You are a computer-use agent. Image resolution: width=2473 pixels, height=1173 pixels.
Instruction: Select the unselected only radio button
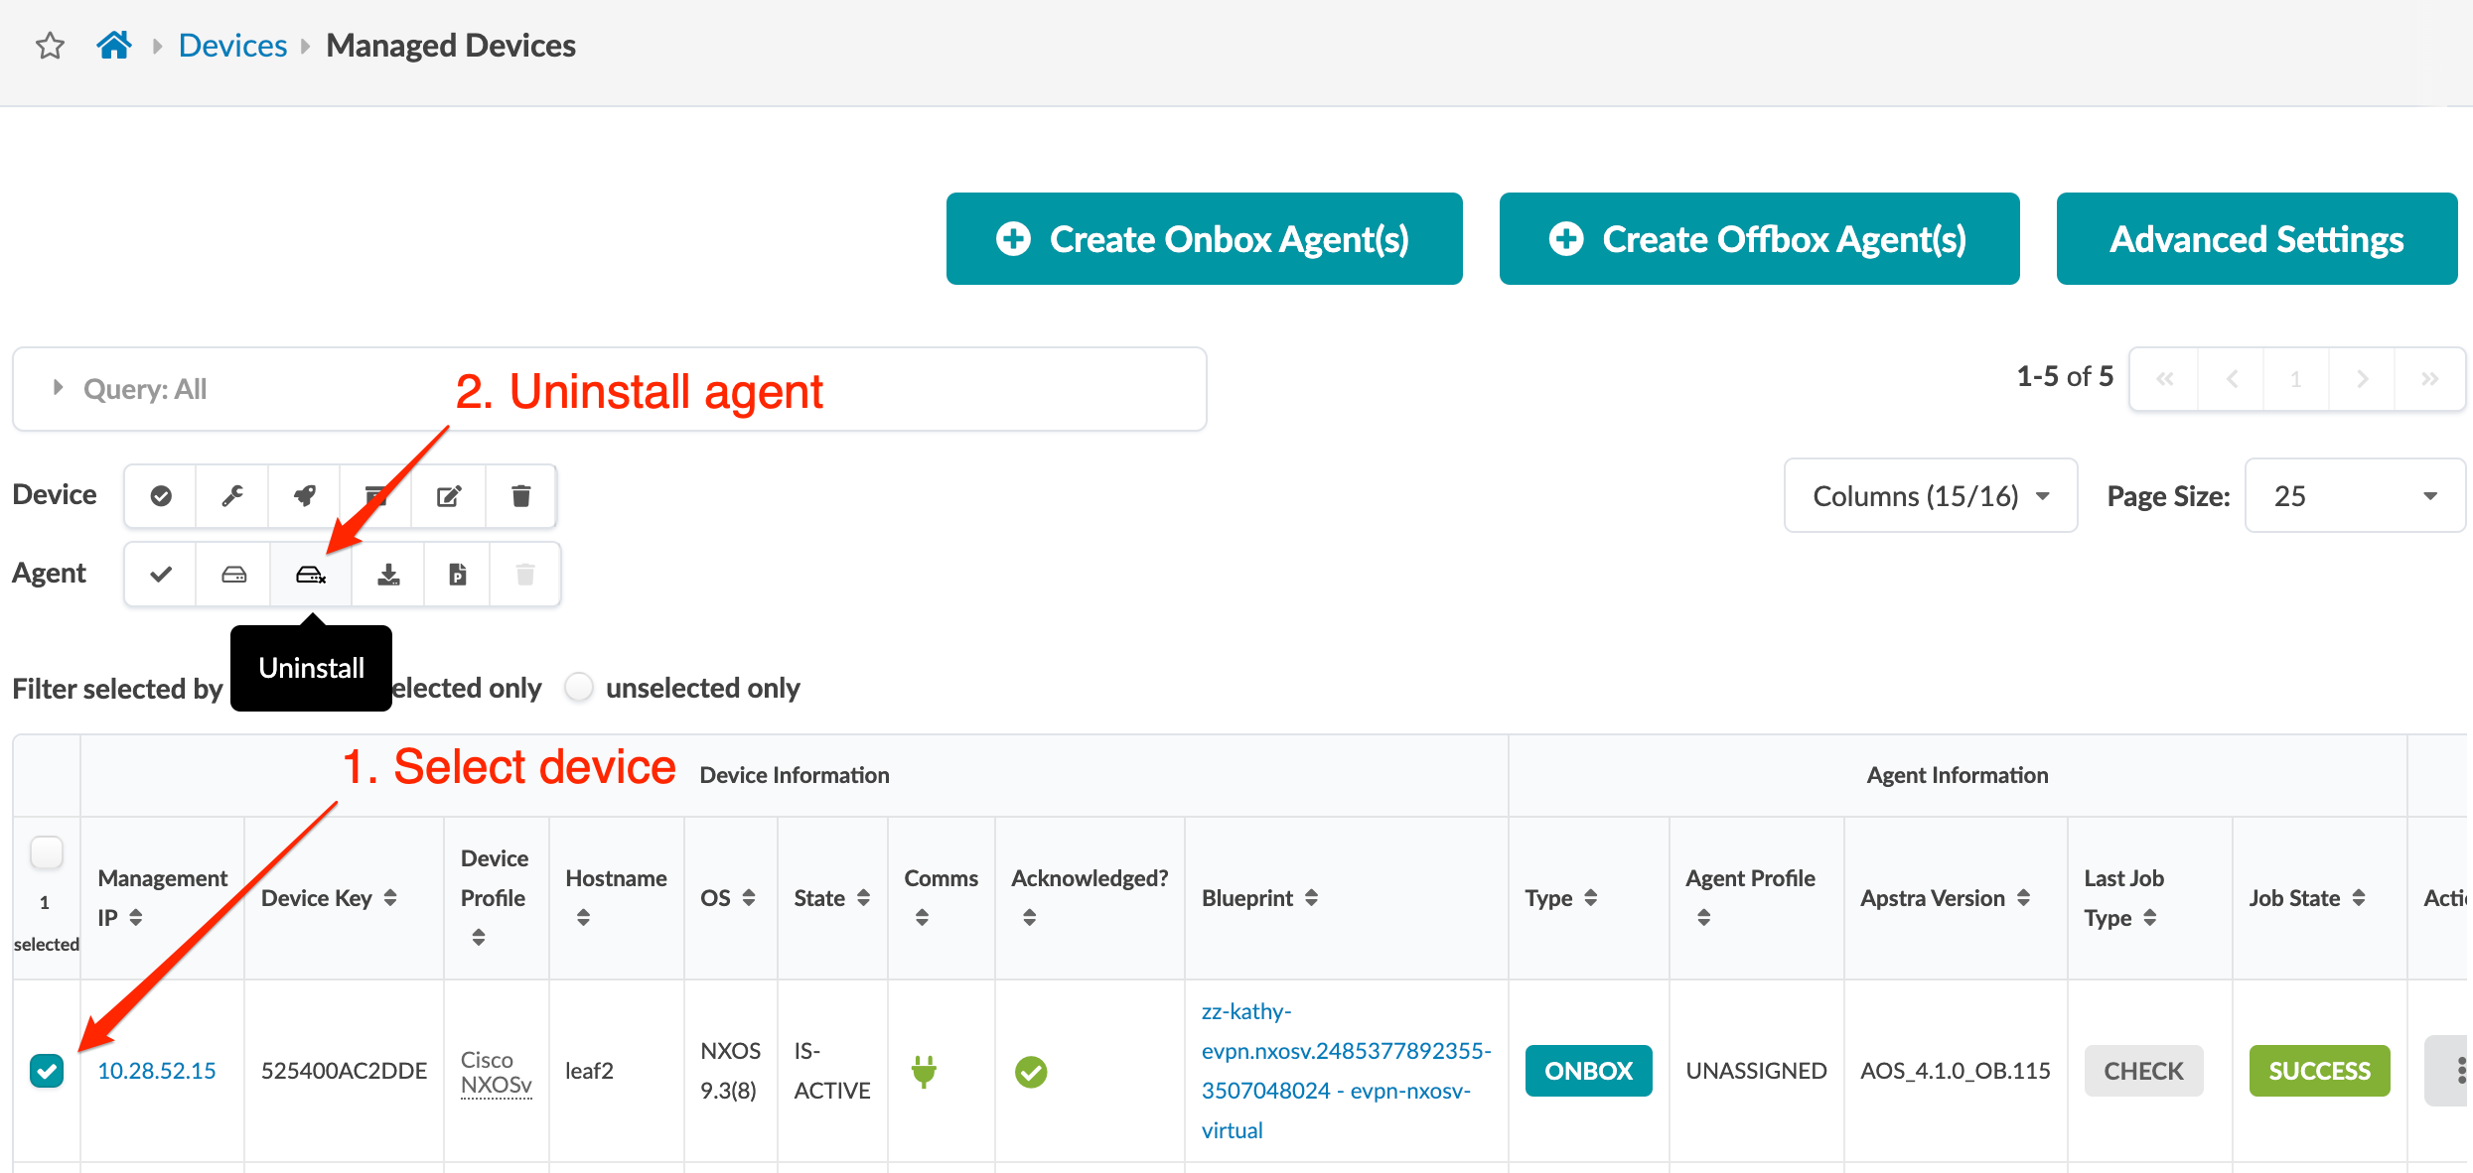click(579, 688)
